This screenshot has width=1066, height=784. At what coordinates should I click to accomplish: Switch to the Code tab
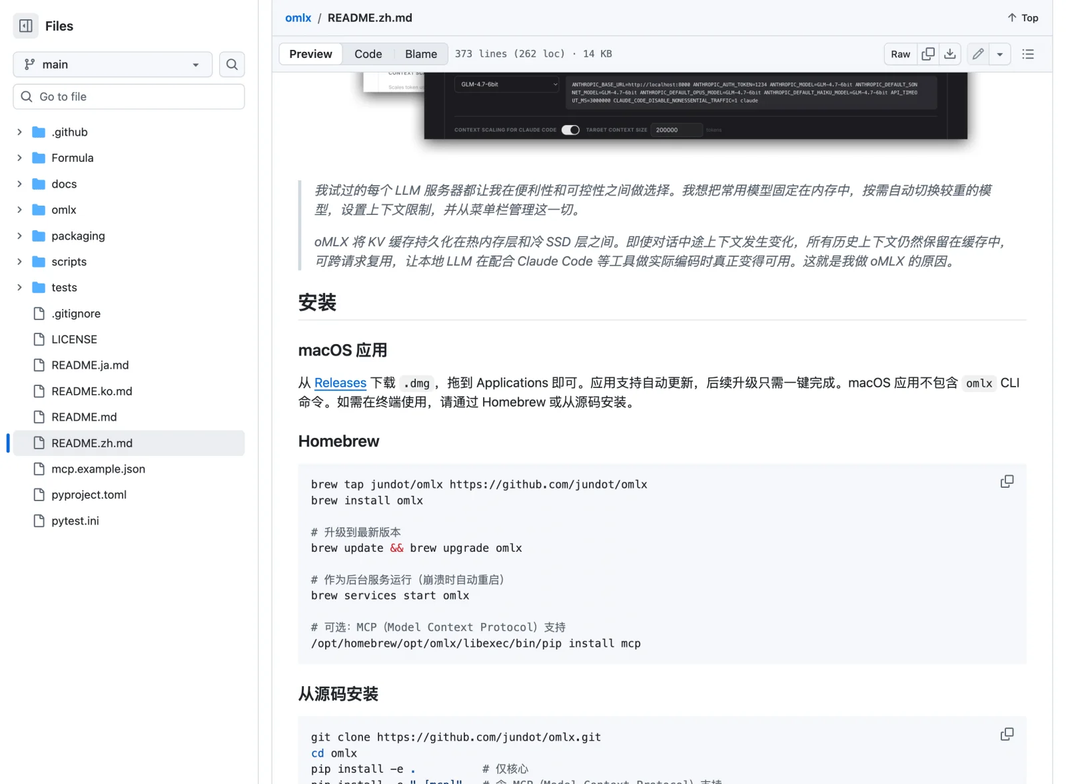(368, 54)
